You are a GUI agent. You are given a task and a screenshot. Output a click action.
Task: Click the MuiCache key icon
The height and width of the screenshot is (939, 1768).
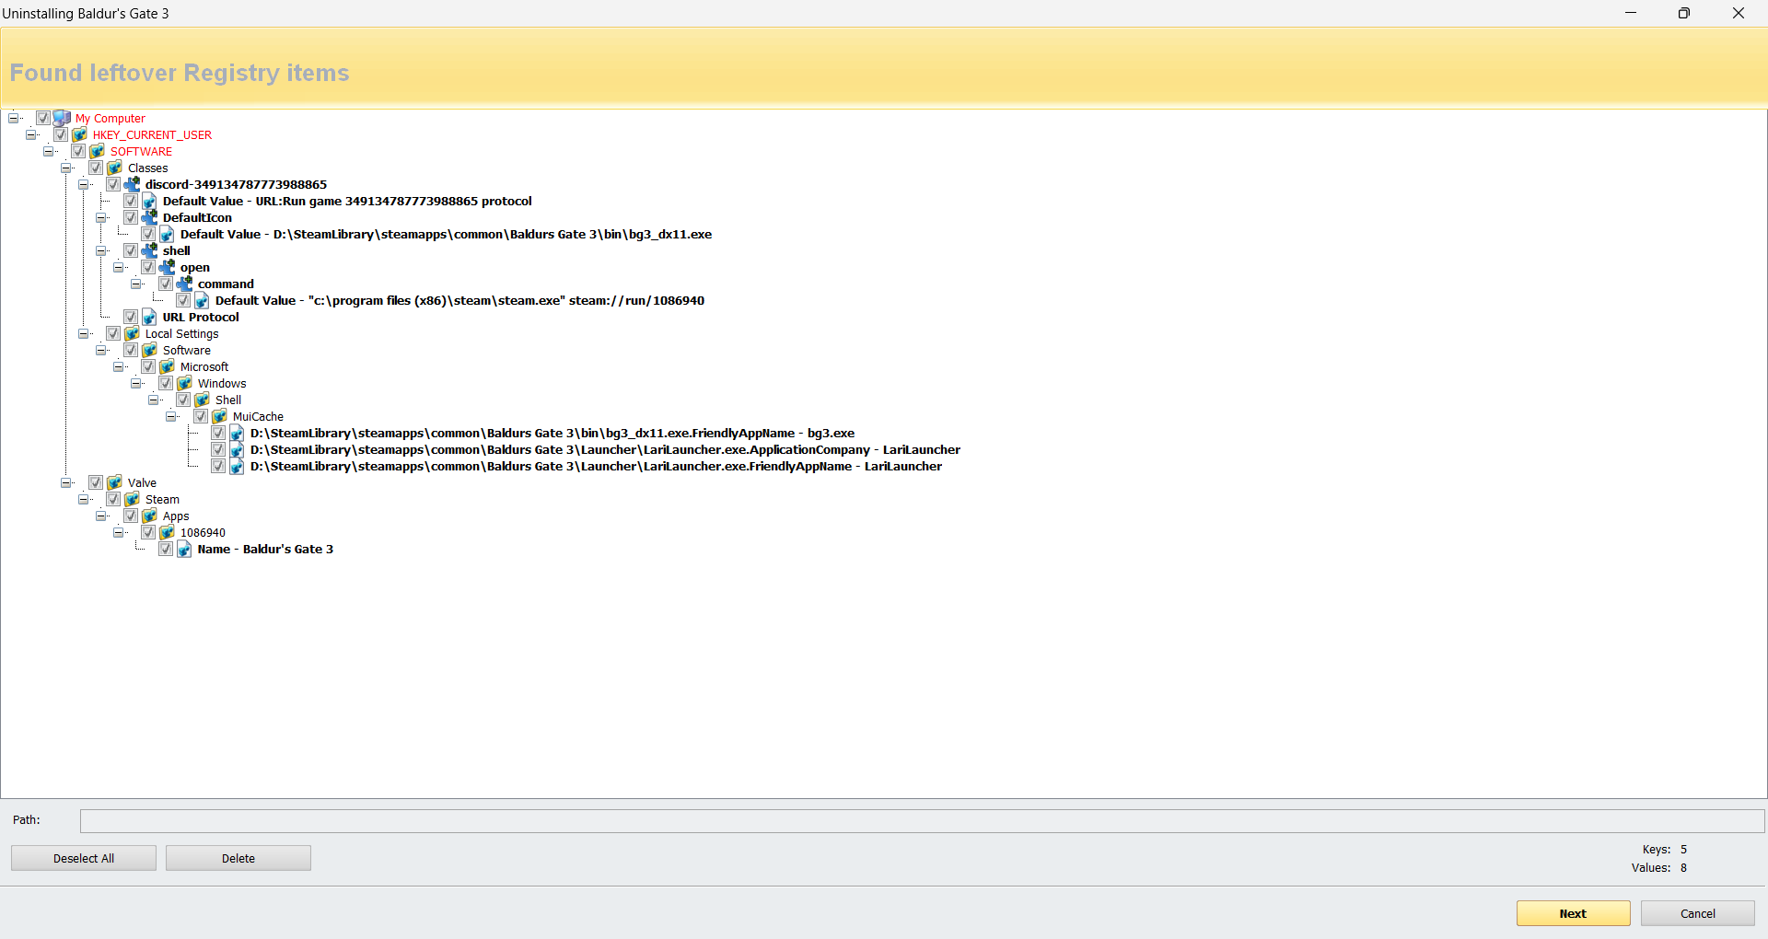[219, 416]
